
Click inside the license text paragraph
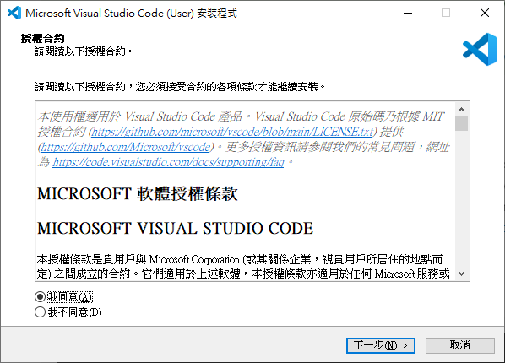tap(243, 267)
